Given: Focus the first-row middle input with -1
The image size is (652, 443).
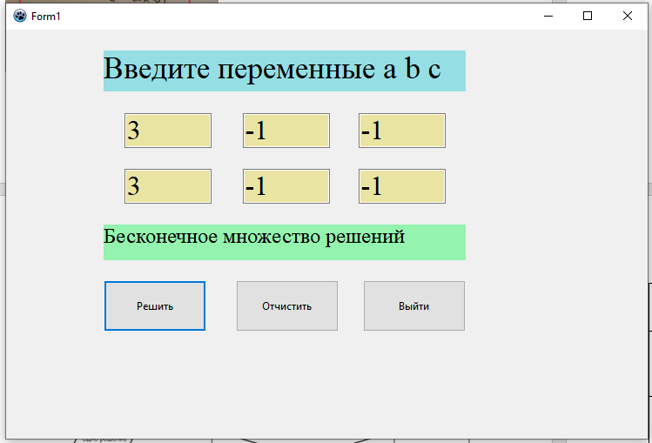Looking at the screenshot, I should (286, 131).
